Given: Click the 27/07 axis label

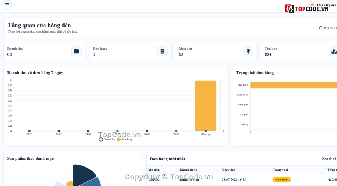Looking at the screenshot, I should click(176, 134).
